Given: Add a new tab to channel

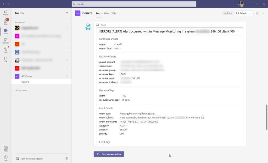Looking at the screenshot, I should click(120, 13).
